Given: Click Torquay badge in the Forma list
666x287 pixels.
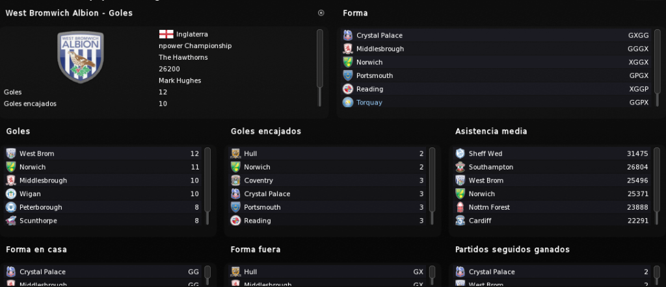Looking at the screenshot, I should (x=348, y=102).
